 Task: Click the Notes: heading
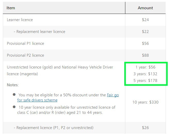tap(13, 85)
